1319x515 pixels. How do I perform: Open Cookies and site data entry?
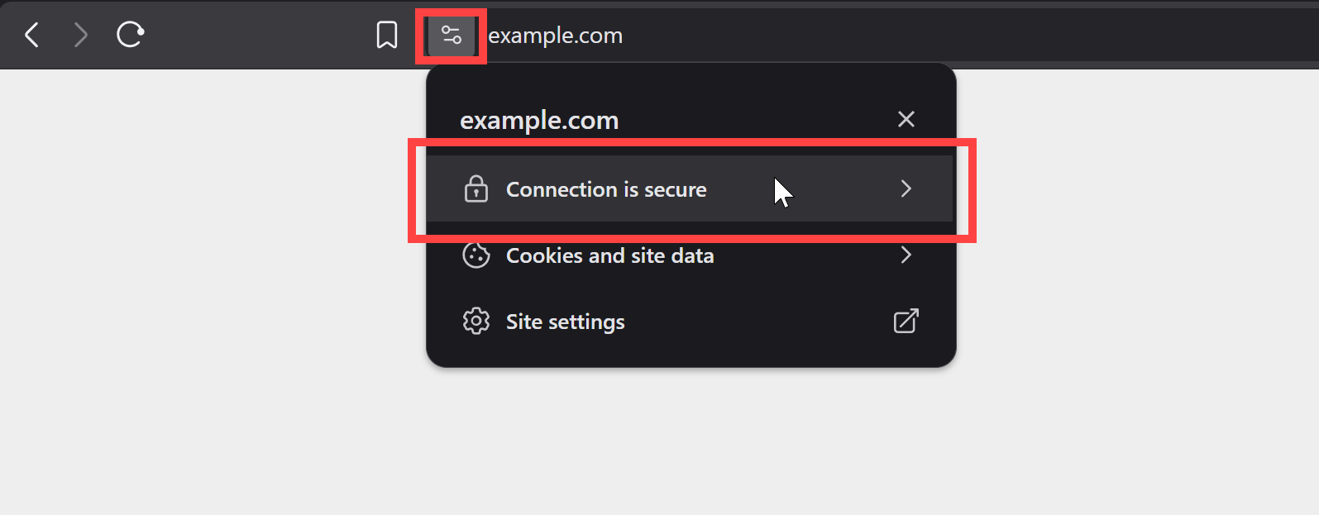coord(690,255)
